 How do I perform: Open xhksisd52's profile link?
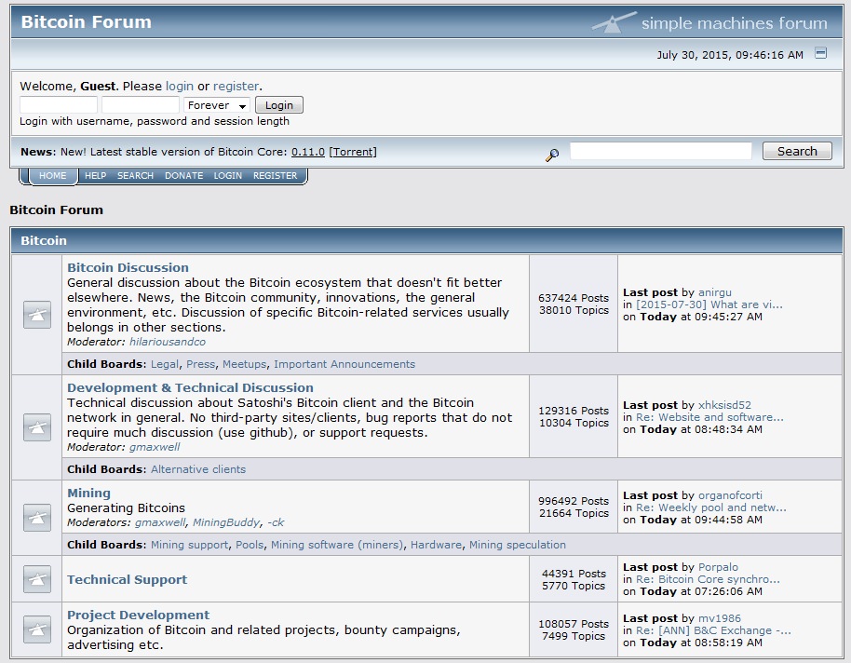(724, 405)
